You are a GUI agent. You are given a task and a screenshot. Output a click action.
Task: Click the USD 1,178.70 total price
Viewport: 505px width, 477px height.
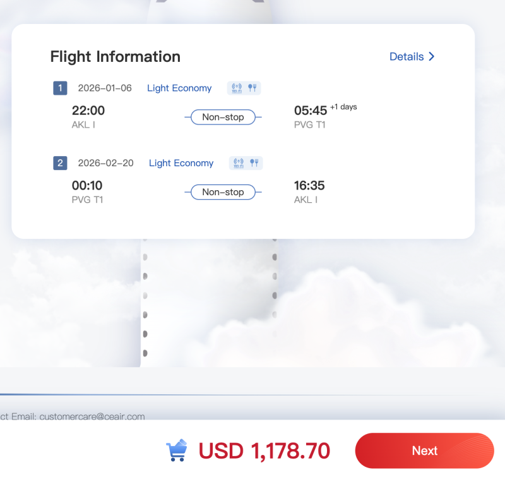[x=264, y=450]
